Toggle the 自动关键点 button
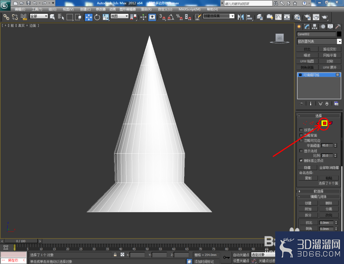This screenshot has height=264, width=344. tap(241, 255)
